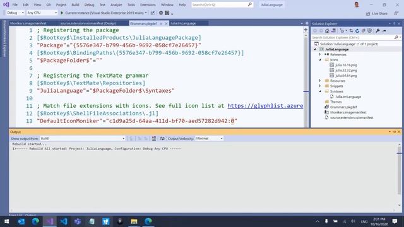Open the Current Instance target dropdown arrow
The image size is (404, 227).
(146, 13)
